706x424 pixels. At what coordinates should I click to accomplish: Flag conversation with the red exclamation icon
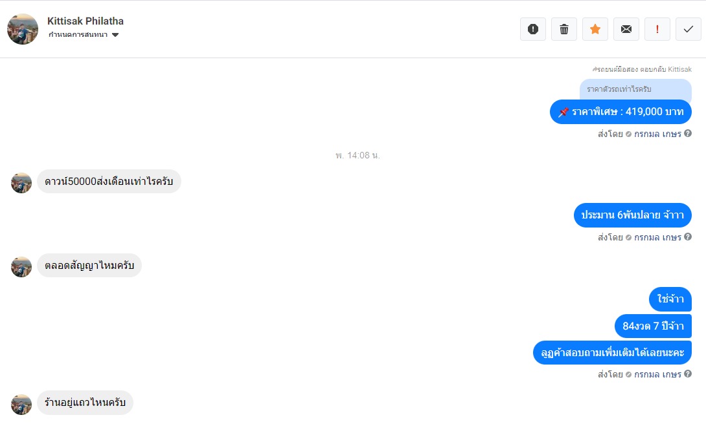(657, 29)
